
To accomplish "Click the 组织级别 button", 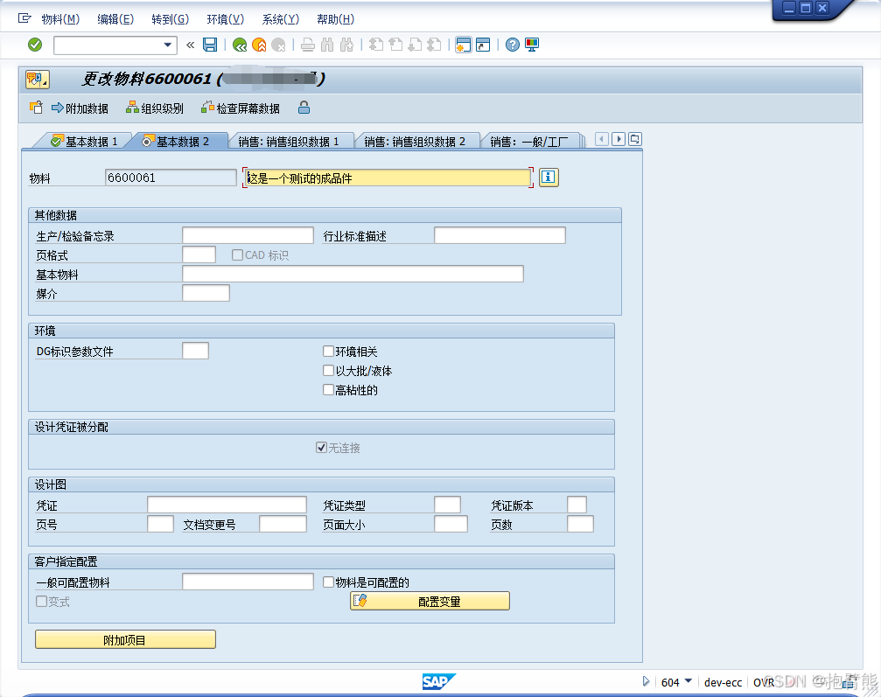I will pos(155,108).
